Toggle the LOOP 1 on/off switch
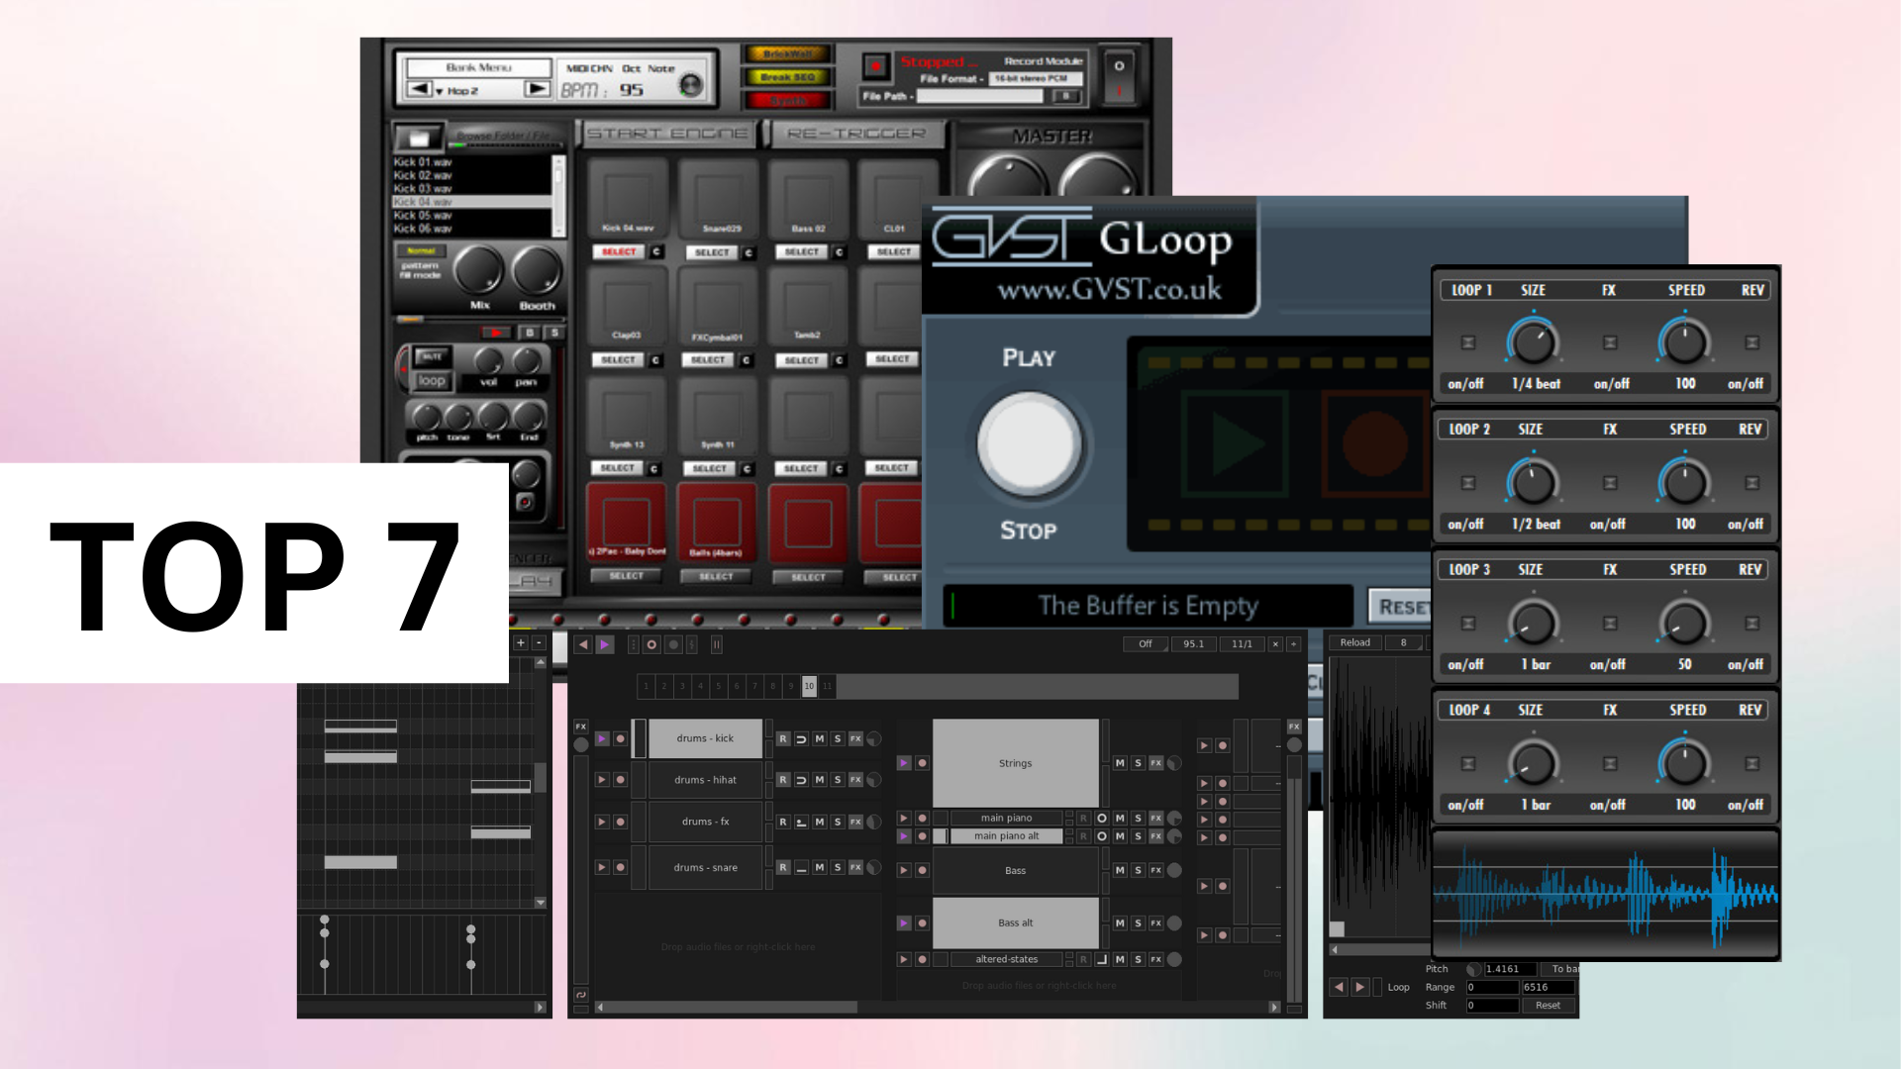Viewport: 1901px width, 1069px height. [1468, 342]
